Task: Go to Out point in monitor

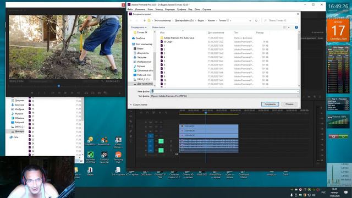Action: coord(78,93)
